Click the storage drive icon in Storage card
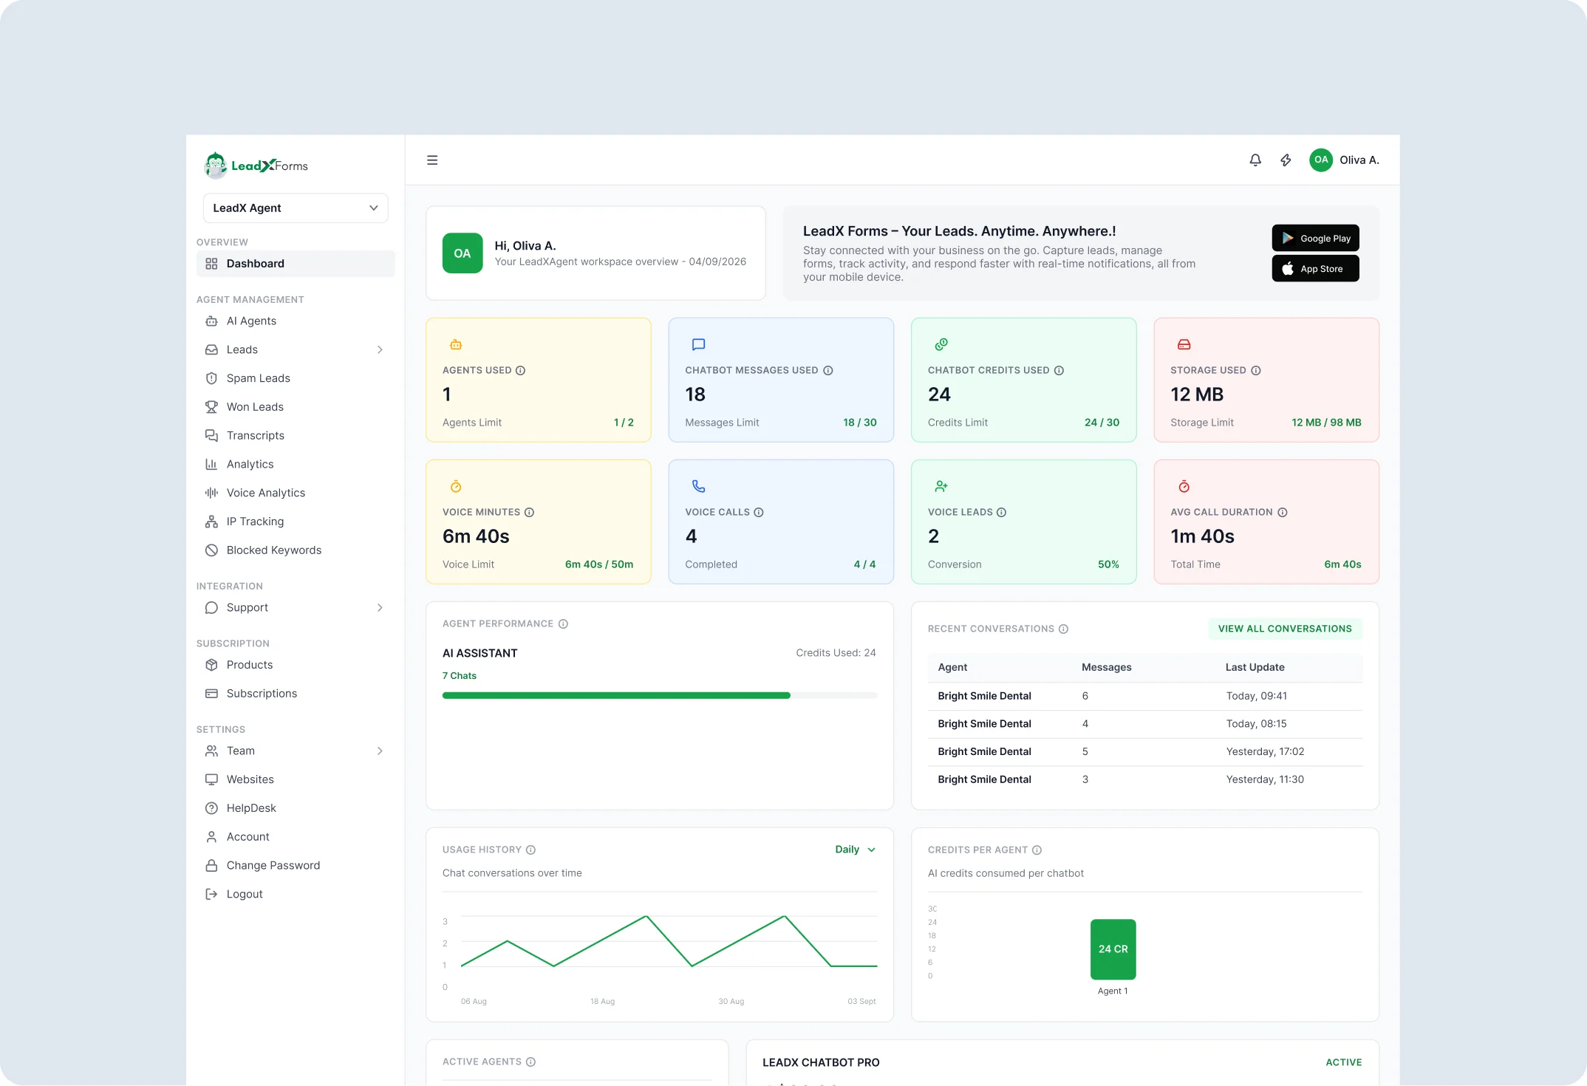This screenshot has width=1587, height=1086. pos(1184,344)
